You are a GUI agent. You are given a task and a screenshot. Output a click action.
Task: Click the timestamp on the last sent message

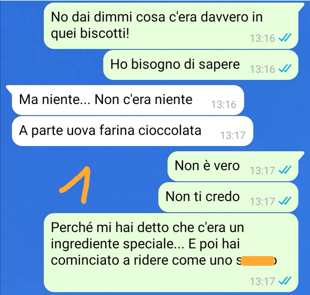click(x=263, y=281)
